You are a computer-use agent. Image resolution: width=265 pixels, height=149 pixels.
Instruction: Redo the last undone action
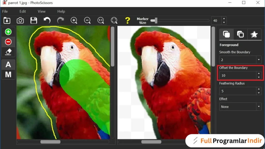61,20
